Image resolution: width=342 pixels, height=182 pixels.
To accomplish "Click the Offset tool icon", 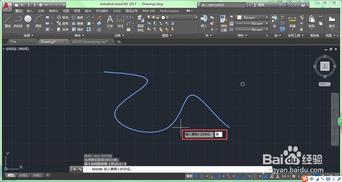I will pyautogui.click(x=99, y=29).
